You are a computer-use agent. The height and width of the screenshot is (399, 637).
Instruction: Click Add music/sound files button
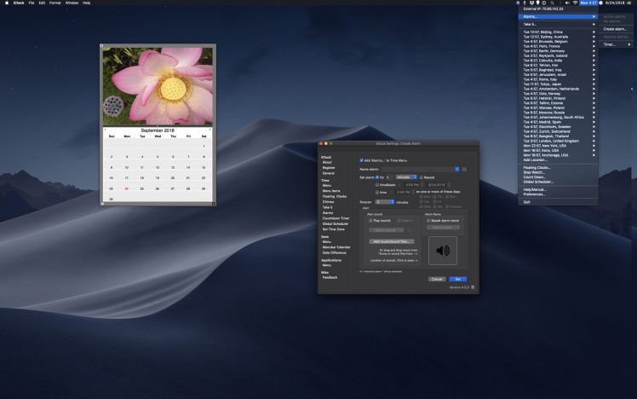point(392,241)
